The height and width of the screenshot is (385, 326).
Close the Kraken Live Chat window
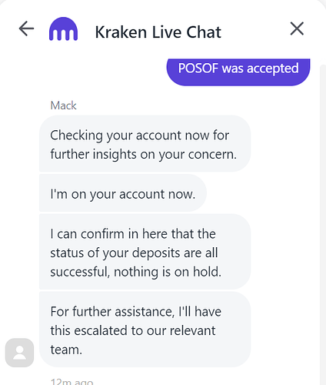pos(297,28)
